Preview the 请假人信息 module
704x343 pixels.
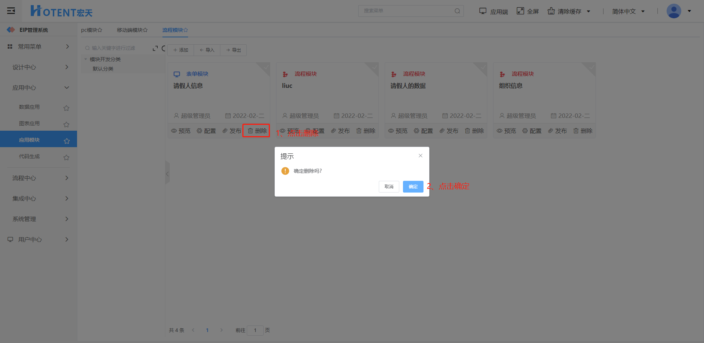[x=181, y=131]
